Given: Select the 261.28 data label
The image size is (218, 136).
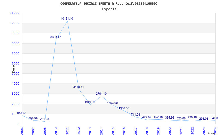Looking at the screenshot, I should (x=44, y=119).
